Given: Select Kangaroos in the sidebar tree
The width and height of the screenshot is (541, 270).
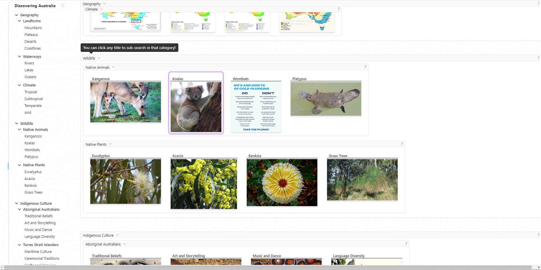Looking at the screenshot, I should pos(33,136).
